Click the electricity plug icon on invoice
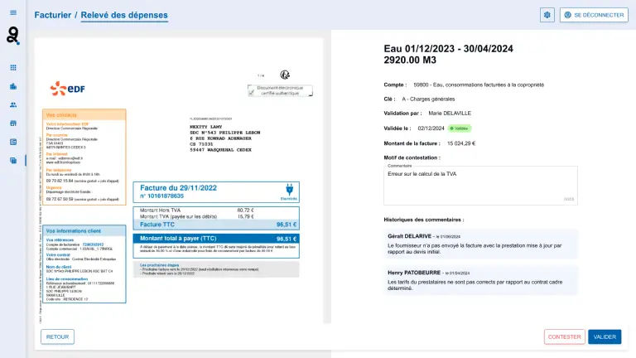636x358 pixels. 289,190
